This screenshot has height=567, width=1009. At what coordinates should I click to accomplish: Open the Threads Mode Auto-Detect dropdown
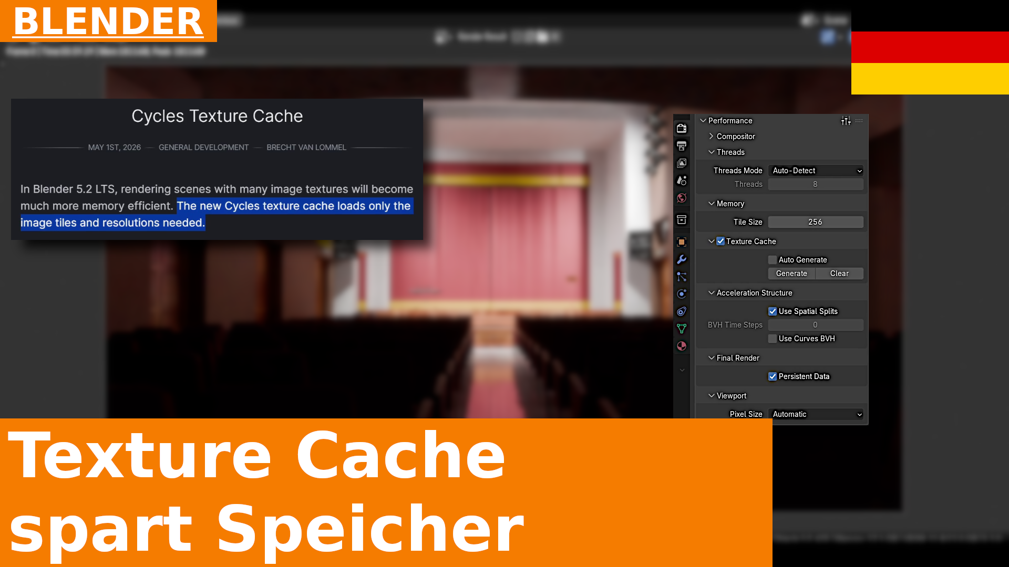[816, 171]
